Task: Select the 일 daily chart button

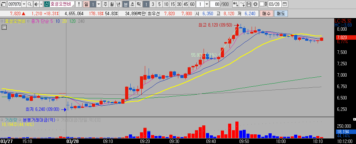Action: click(86, 4)
